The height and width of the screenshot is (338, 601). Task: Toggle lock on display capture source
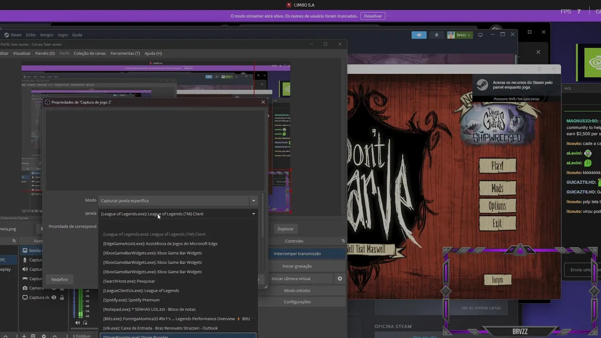pyautogui.click(x=62, y=297)
